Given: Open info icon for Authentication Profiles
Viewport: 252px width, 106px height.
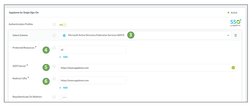Looking at the screenshot, I should click(54, 25).
